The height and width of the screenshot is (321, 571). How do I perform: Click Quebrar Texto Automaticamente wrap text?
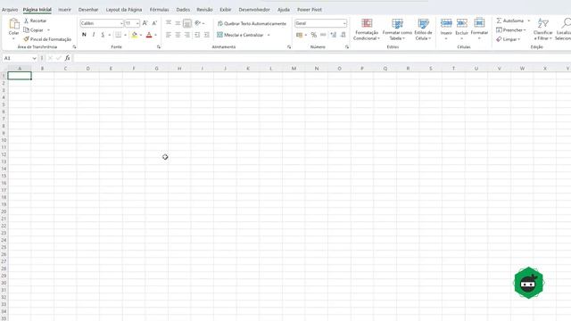(252, 23)
